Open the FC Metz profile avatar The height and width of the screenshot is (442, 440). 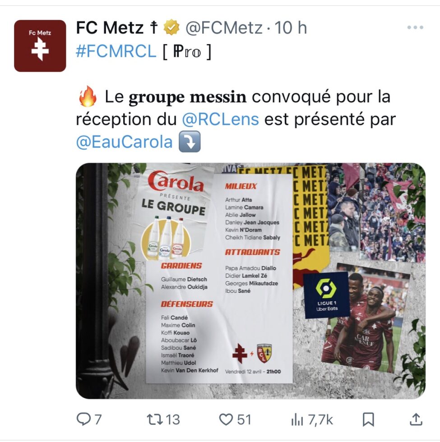(40, 46)
